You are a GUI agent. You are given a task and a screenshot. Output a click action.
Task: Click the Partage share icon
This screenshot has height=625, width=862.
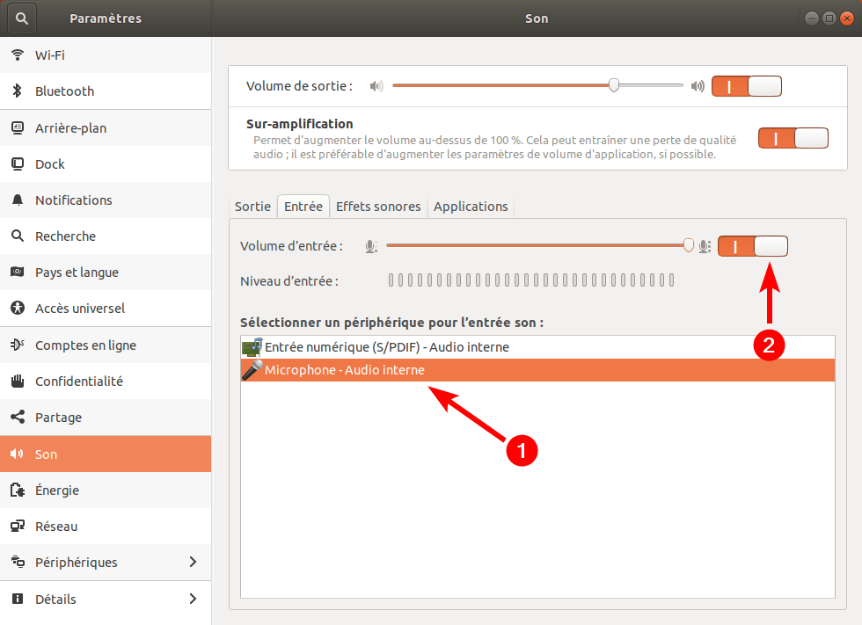(18, 417)
